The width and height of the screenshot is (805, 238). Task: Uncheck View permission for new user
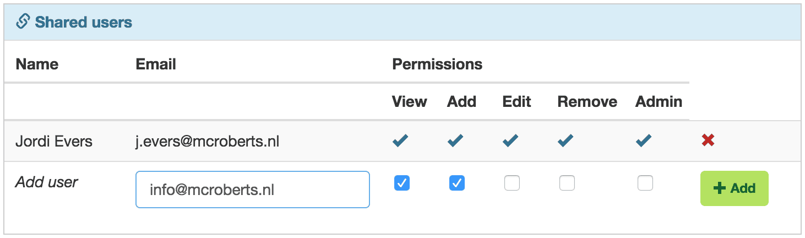pos(402,183)
